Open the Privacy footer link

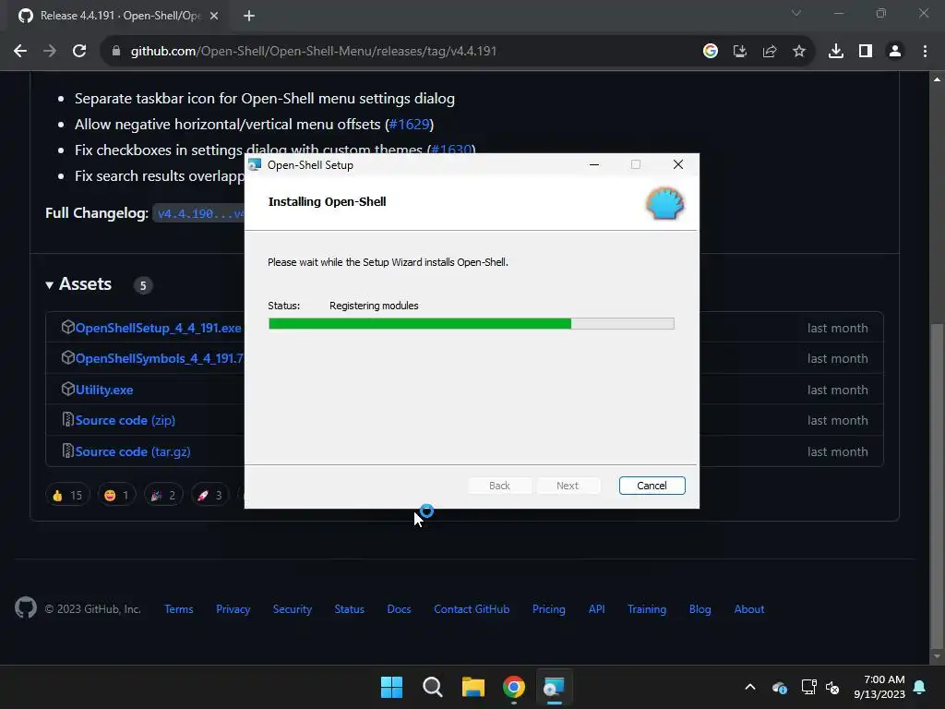pos(233,609)
